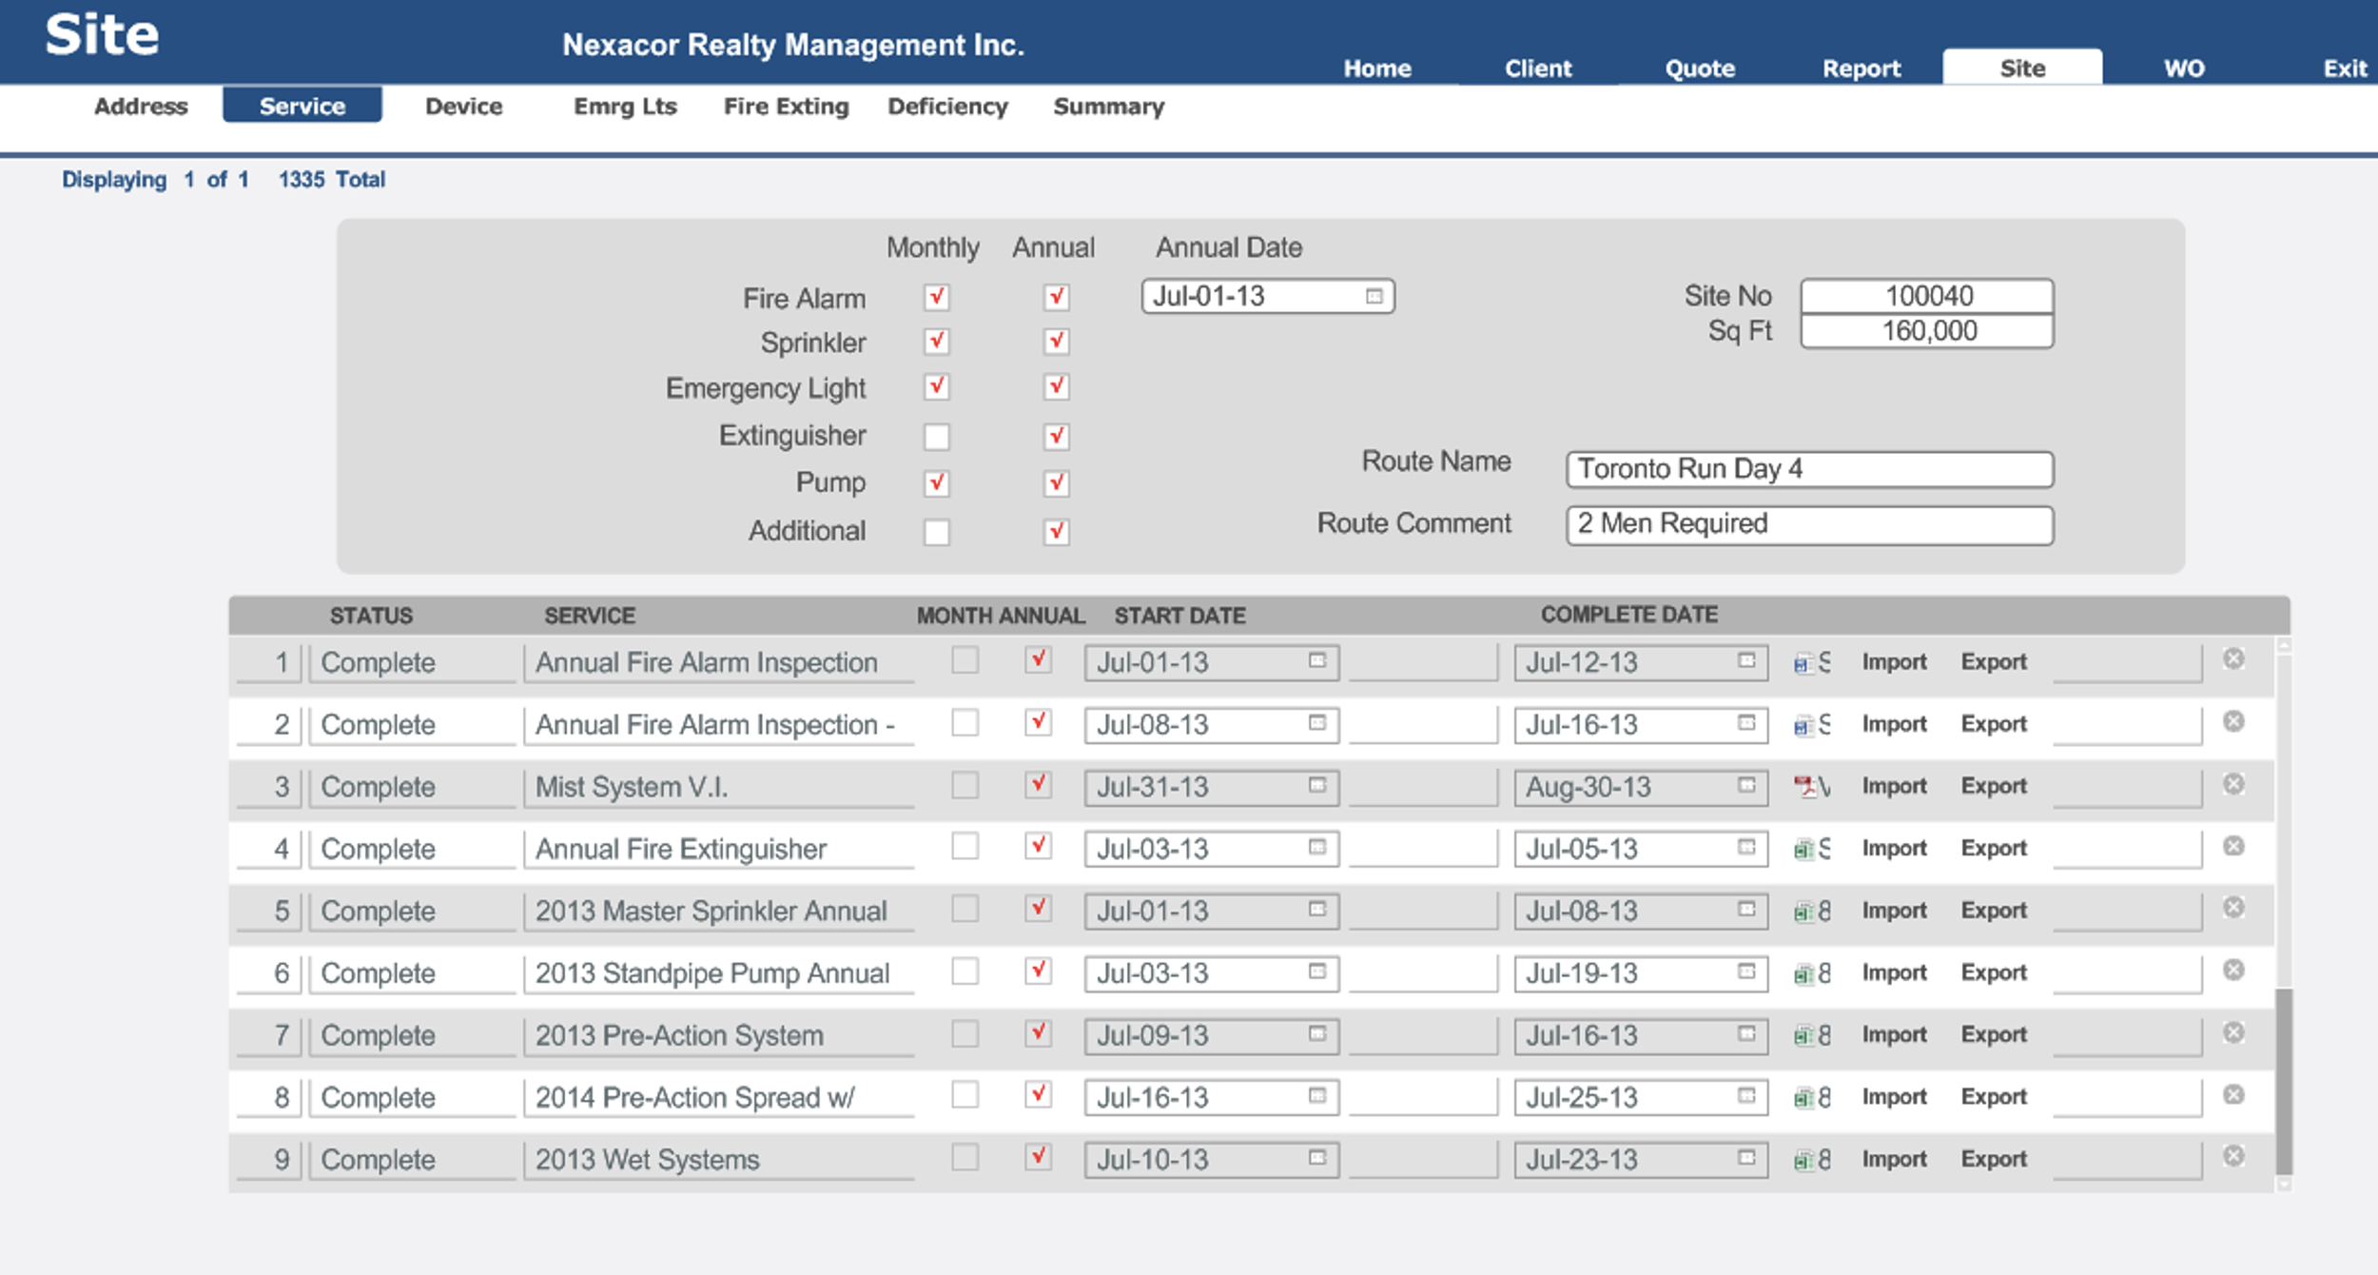
Task: Open the calendar picker for the Aug-30-13 complete date
Action: point(1746,786)
